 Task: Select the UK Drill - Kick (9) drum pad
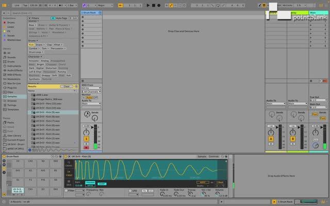coord(18,192)
